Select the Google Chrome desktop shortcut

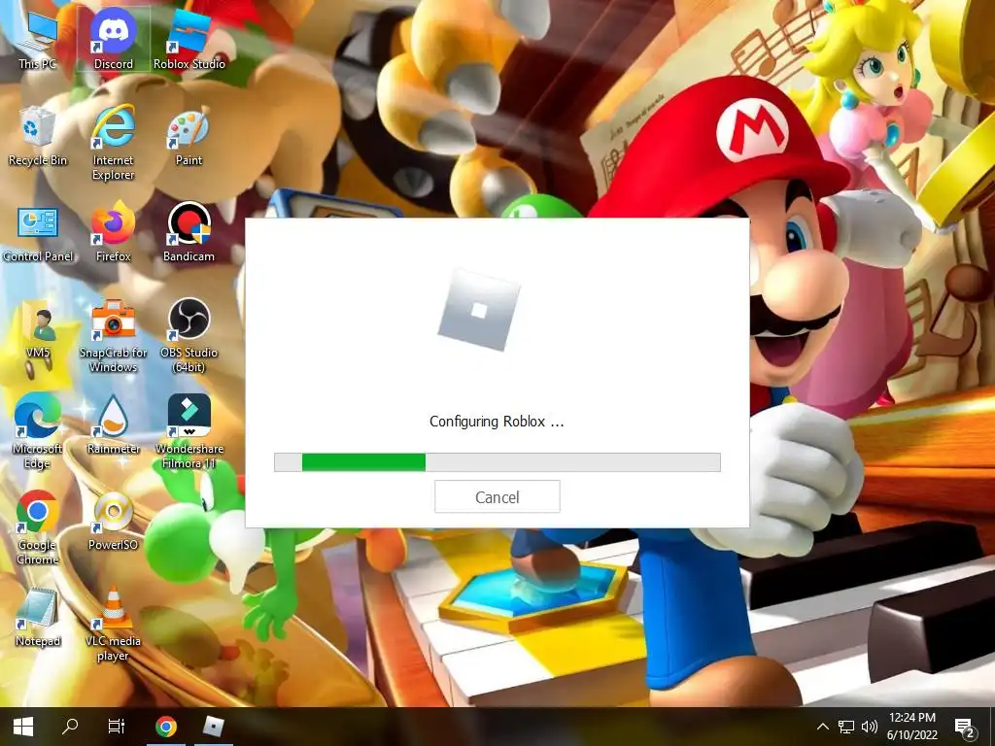tap(38, 529)
